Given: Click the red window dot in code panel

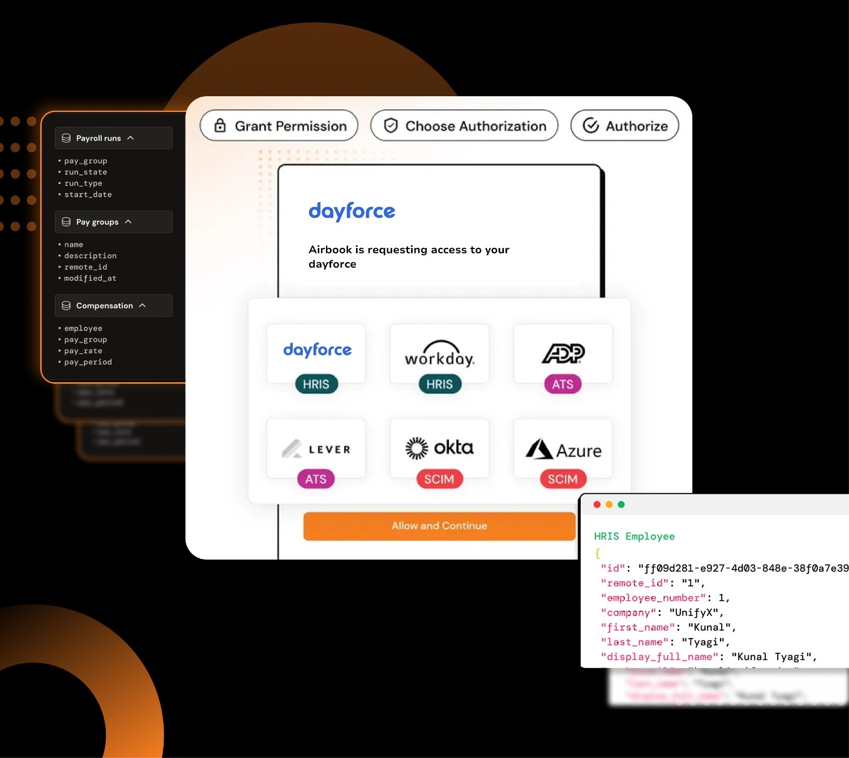Looking at the screenshot, I should click(597, 504).
